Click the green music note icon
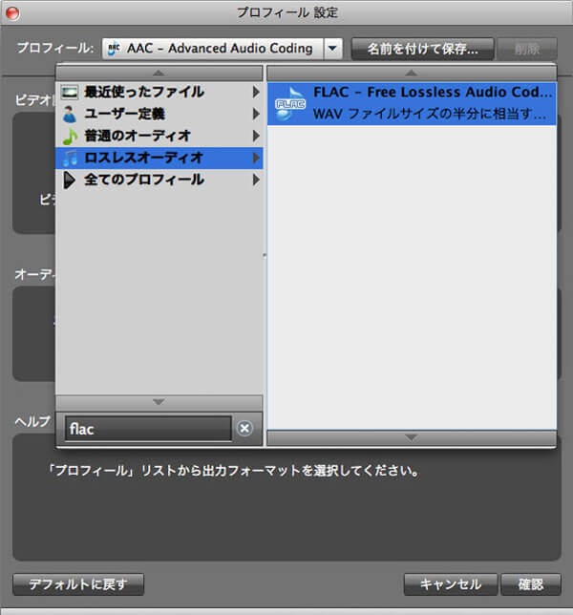The width and height of the screenshot is (573, 615). (x=70, y=137)
